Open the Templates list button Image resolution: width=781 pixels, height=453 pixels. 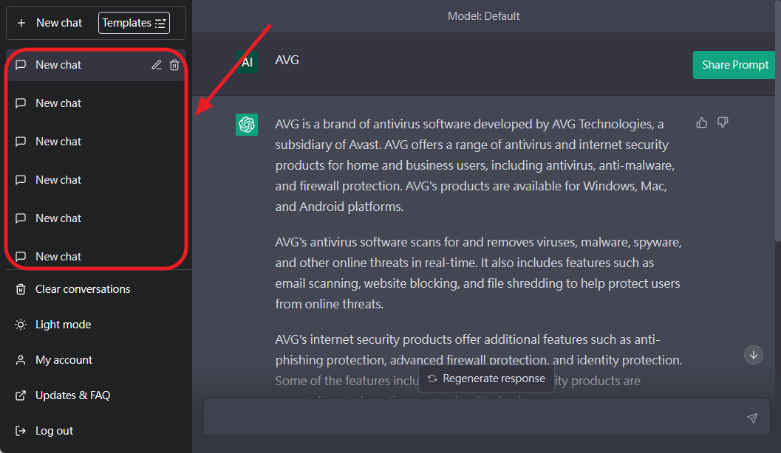click(134, 23)
